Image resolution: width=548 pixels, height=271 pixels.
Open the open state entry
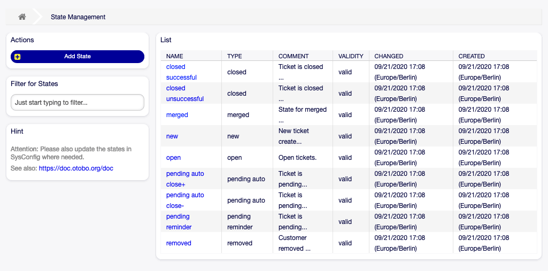pyautogui.click(x=173, y=158)
